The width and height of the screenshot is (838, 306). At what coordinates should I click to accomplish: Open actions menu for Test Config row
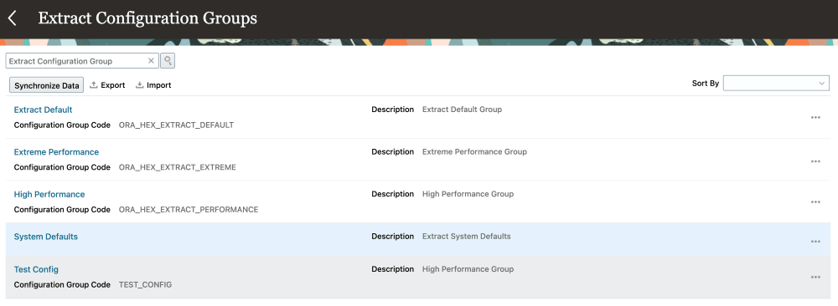click(815, 278)
